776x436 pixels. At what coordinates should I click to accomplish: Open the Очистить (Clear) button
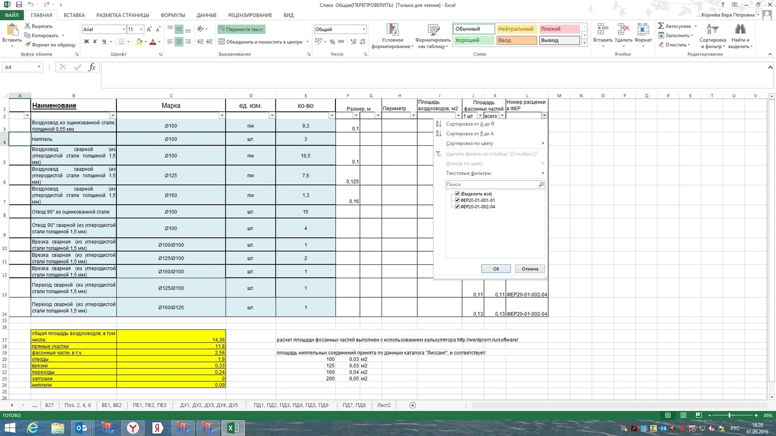click(x=673, y=45)
